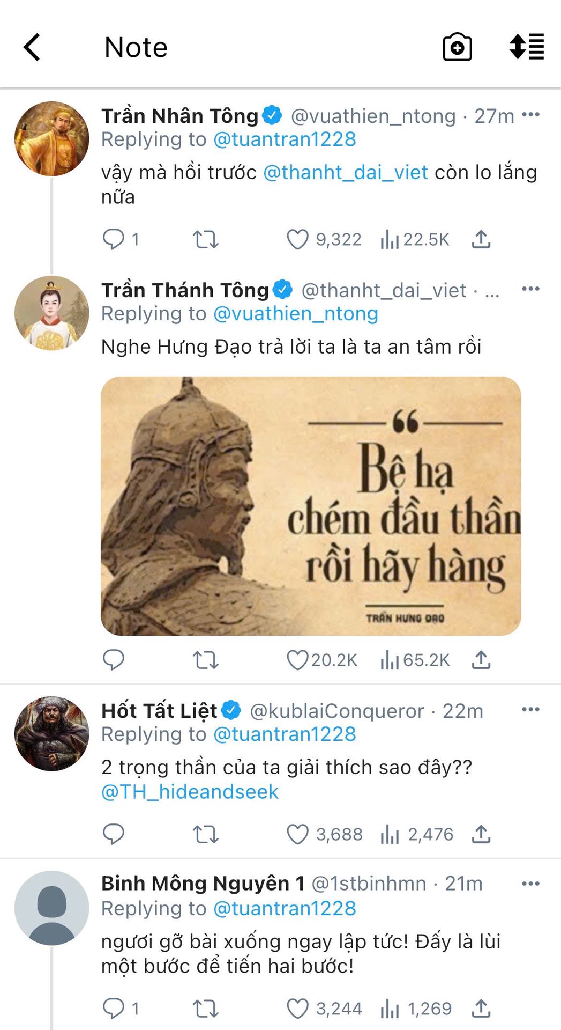The image size is (561, 1030).
Task: Open the sort order icon in header
Action: click(x=527, y=47)
